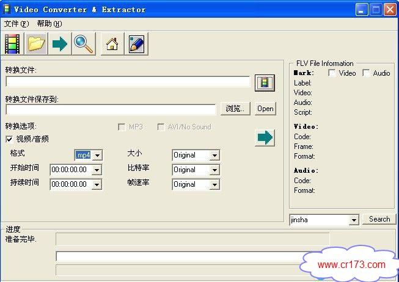Click application icon in title bar
Image resolution: width=399 pixels, height=282 pixels.
pos(7,9)
